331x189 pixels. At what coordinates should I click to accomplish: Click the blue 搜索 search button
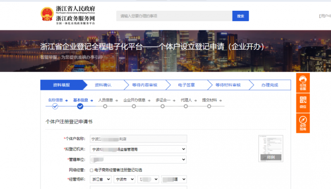click(240, 16)
